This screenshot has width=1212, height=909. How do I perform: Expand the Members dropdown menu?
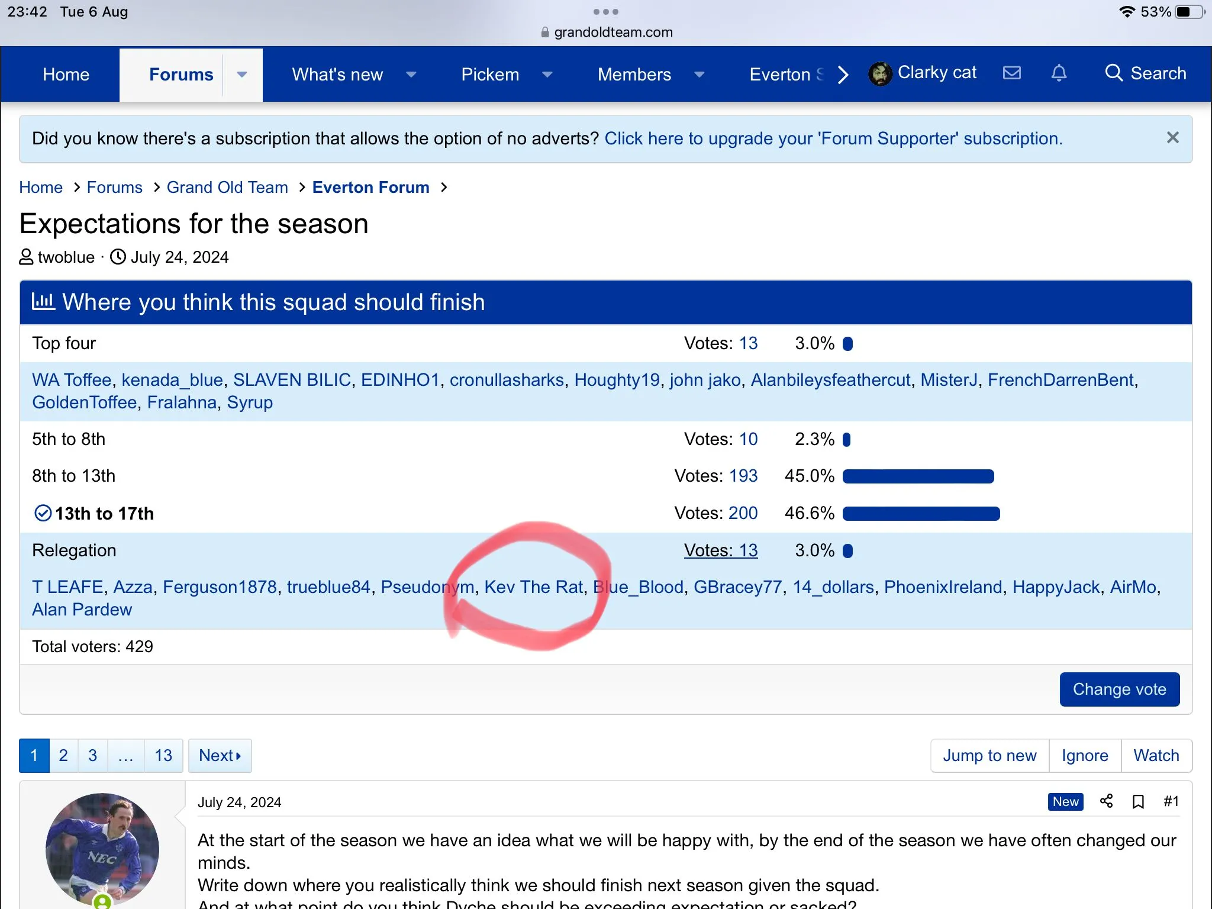tap(700, 75)
